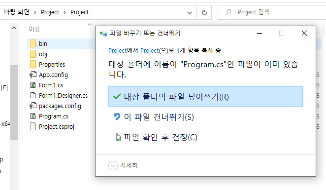Image resolution: width=326 pixels, height=190 pixels.
Task: Click the navigation pane scrollbar thumb
Action: (14, 103)
